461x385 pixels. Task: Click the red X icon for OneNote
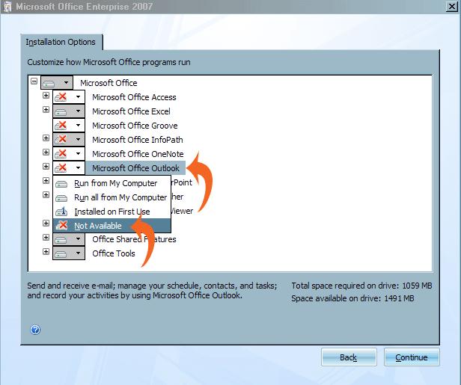(61, 153)
